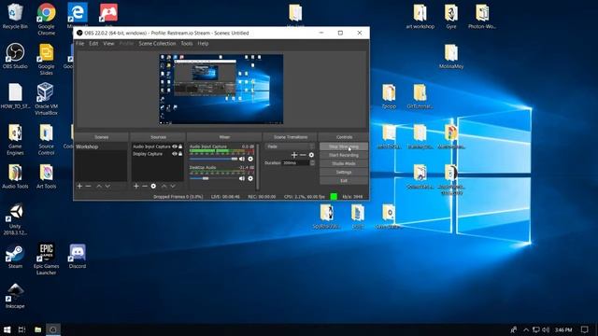The image size is (598, 336).
Task: Toggle lock on Audio Input Capture source
Action: tap(180, 147)
